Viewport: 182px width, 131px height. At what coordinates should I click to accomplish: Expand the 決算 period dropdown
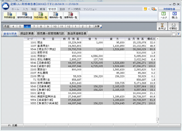98,26
